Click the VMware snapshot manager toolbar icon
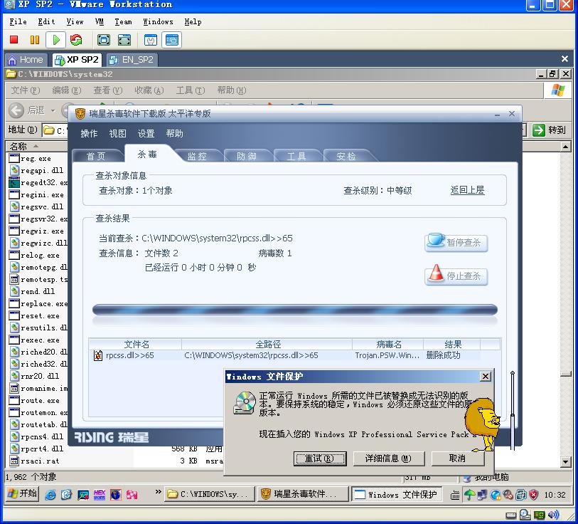Viewport: 578px width, 524px height. (151, 39)
